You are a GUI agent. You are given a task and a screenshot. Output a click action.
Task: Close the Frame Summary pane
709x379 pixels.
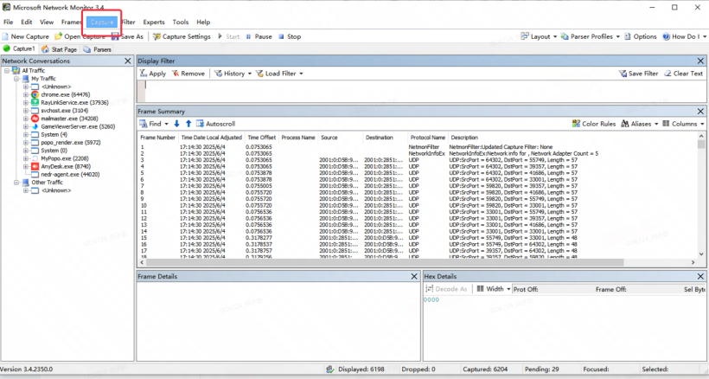pyautogui.click(x=700, y=112)
